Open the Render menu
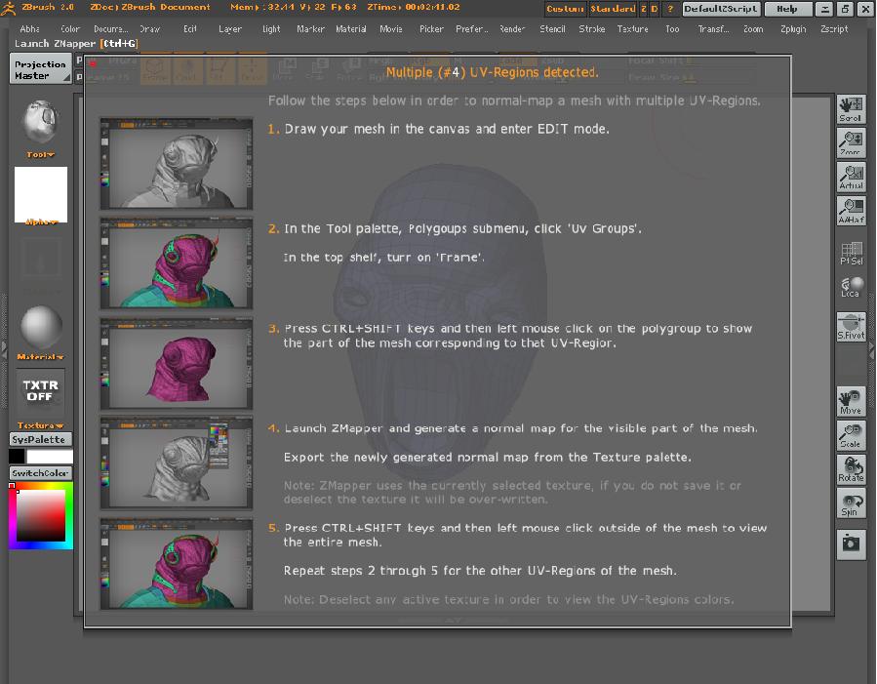 tap(512, 29)
